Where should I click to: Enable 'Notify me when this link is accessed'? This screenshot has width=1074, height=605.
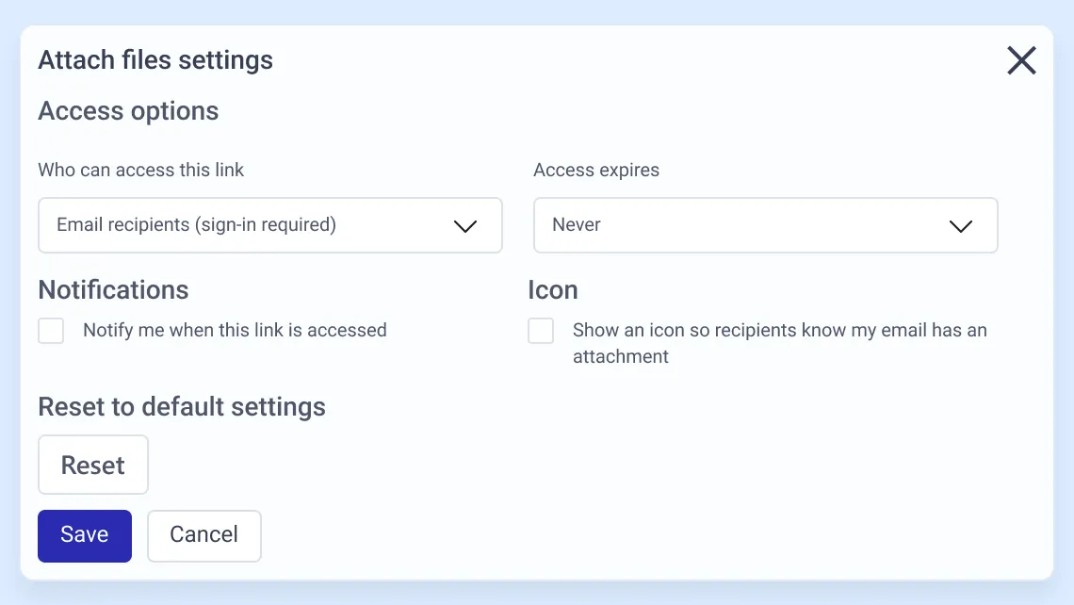52,330
